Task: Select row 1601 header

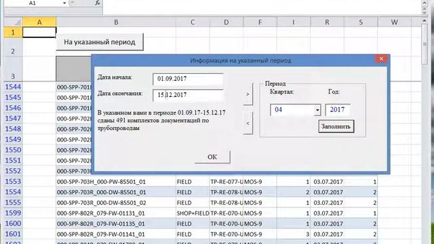Action: point(13,234)
